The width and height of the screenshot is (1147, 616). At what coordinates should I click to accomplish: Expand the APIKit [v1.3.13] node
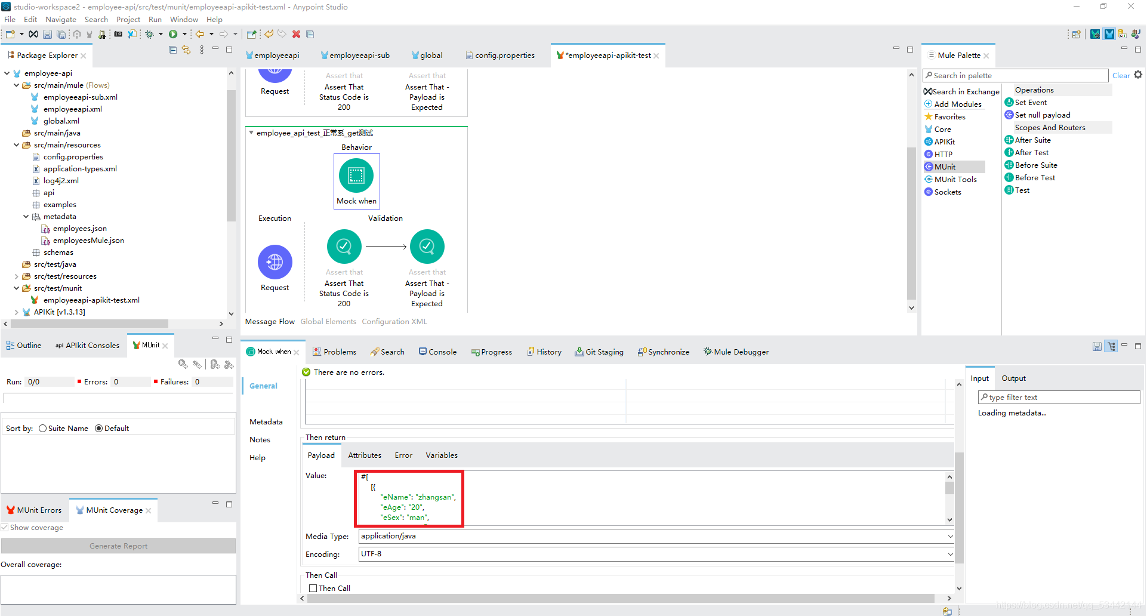(x=16, y=312)
